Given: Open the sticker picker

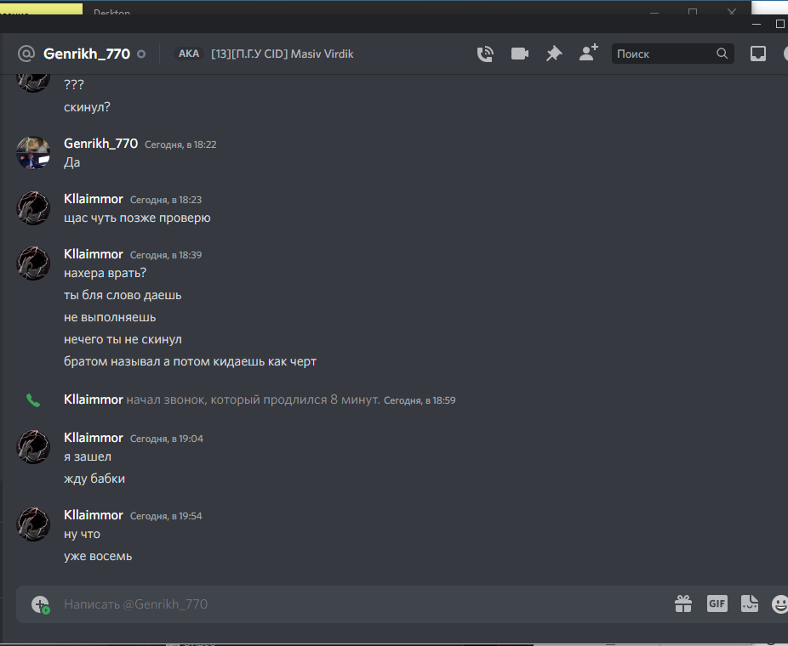Looking at the screenshot, I should coord(750,603).
